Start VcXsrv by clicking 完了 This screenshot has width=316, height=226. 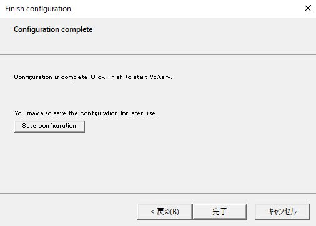[x=220, y=212]
